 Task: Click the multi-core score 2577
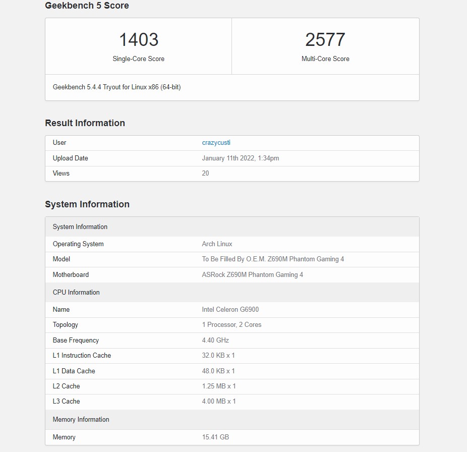(x=325, y=40)
